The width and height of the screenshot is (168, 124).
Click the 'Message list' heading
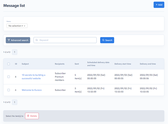(14, 6)
